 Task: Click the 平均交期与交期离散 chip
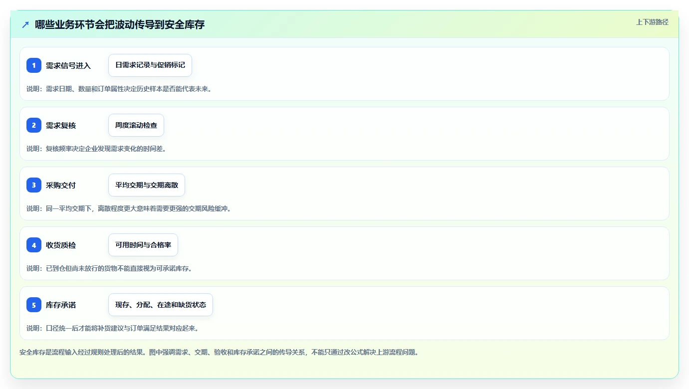(147, 185)
